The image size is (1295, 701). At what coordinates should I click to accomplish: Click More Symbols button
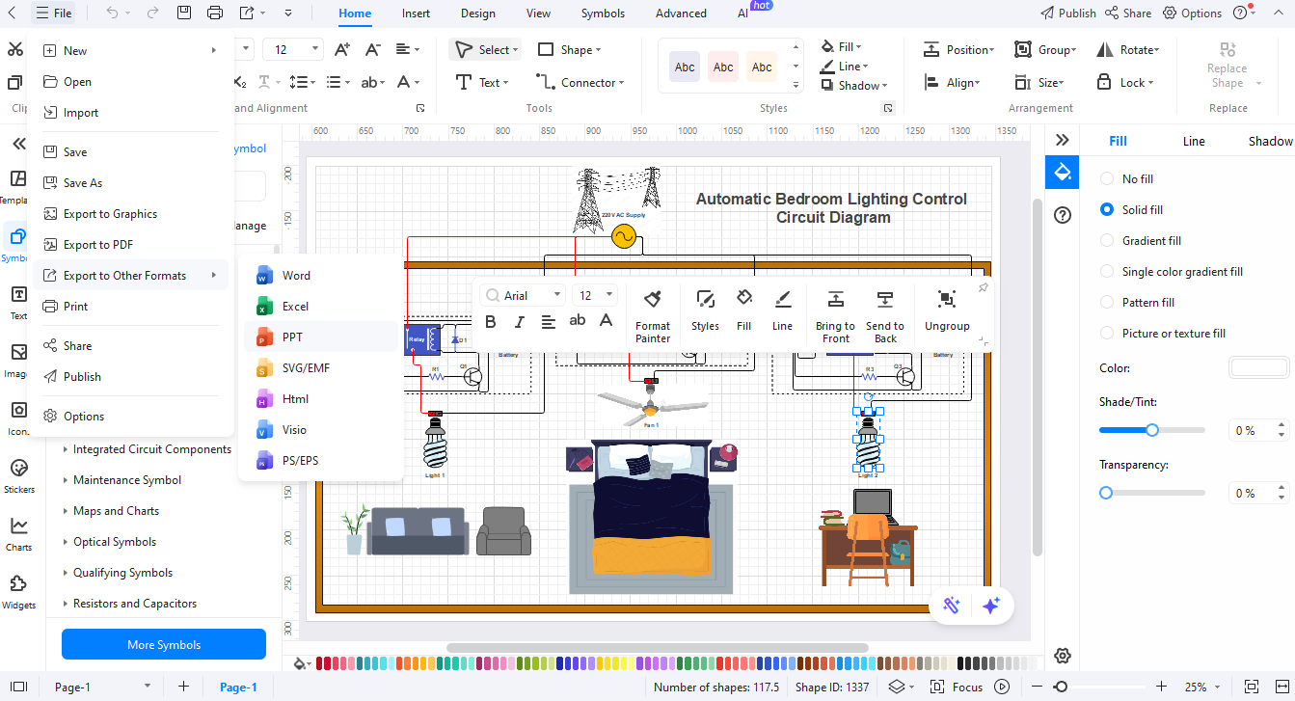(x=164, y=644)
